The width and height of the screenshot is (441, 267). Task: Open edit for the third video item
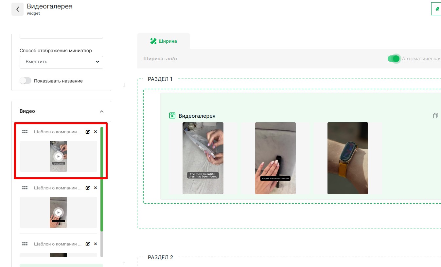pyautogui.click(x=88, y=244)
